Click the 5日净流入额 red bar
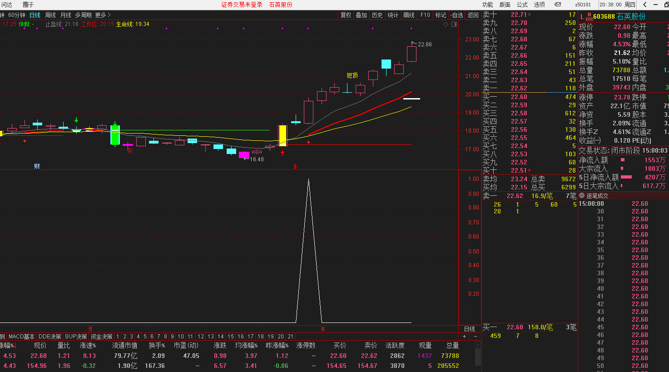The image size is (669, 372). 626,177
